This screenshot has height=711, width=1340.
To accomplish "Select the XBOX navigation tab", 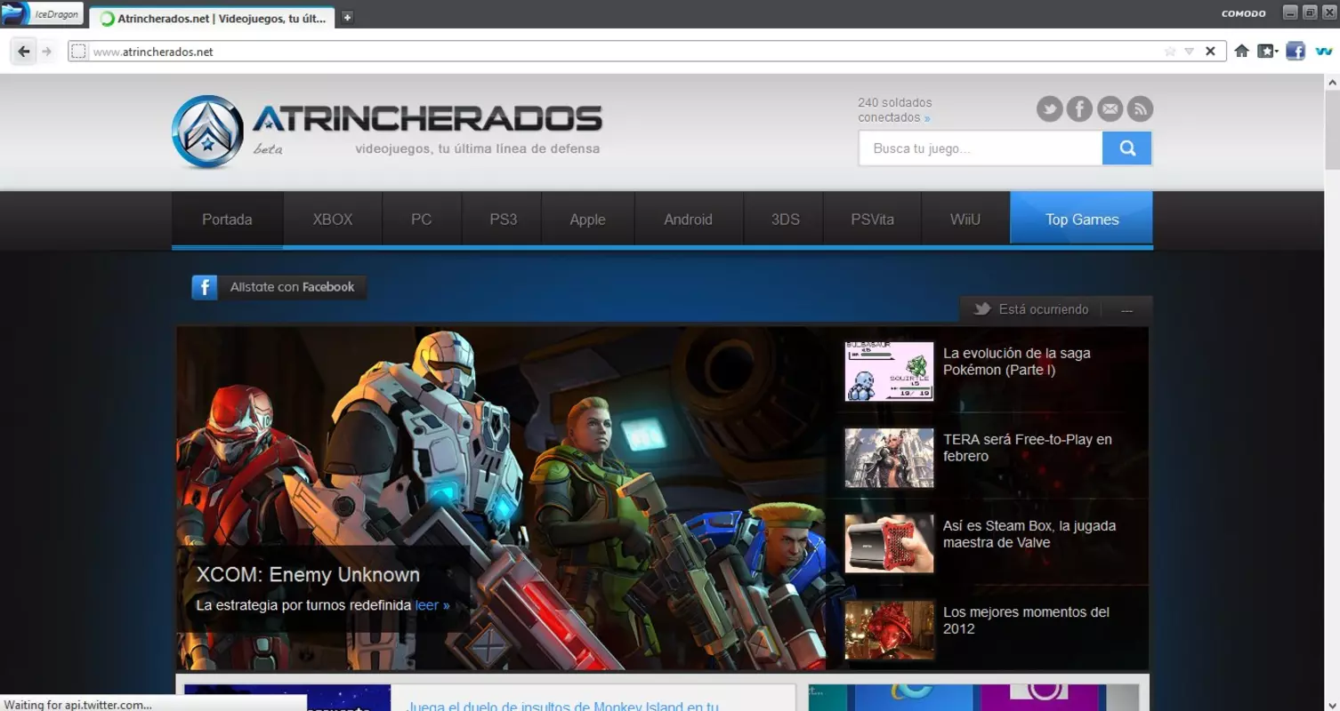I will (x=333, y=220).
